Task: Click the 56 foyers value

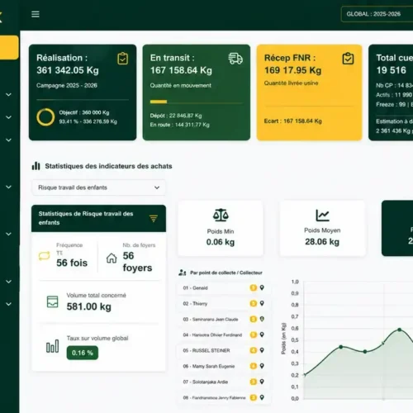Action: pyautogui.click(x=137, y=262)
